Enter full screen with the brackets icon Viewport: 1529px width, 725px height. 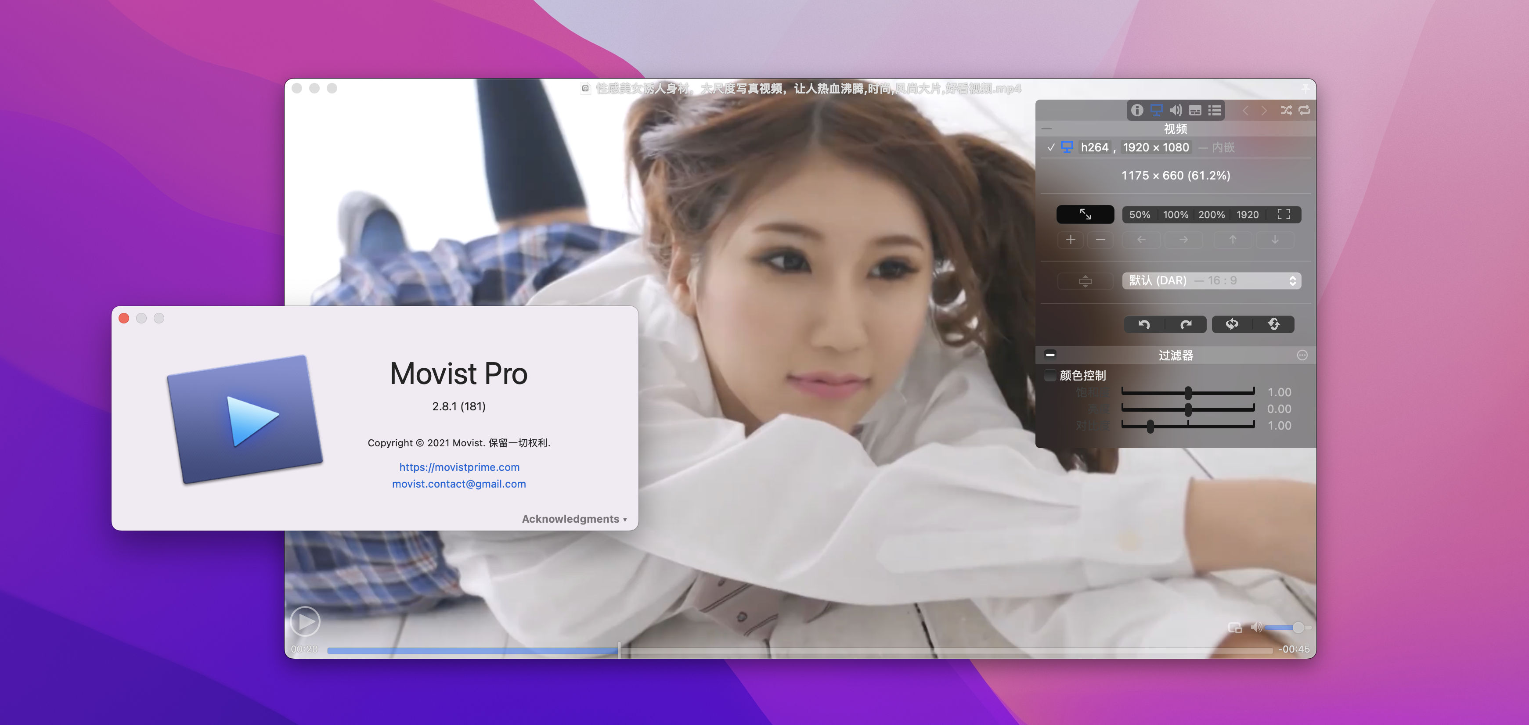(x=1284, y=215)
